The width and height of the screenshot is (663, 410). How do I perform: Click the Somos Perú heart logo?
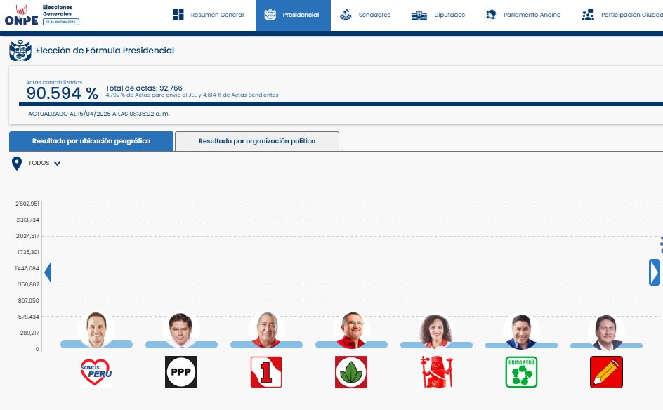96,372
